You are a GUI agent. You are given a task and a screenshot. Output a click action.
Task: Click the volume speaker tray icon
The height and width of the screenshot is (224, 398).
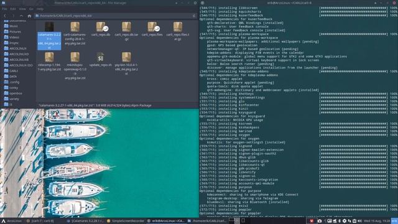[x=359, y=221]
